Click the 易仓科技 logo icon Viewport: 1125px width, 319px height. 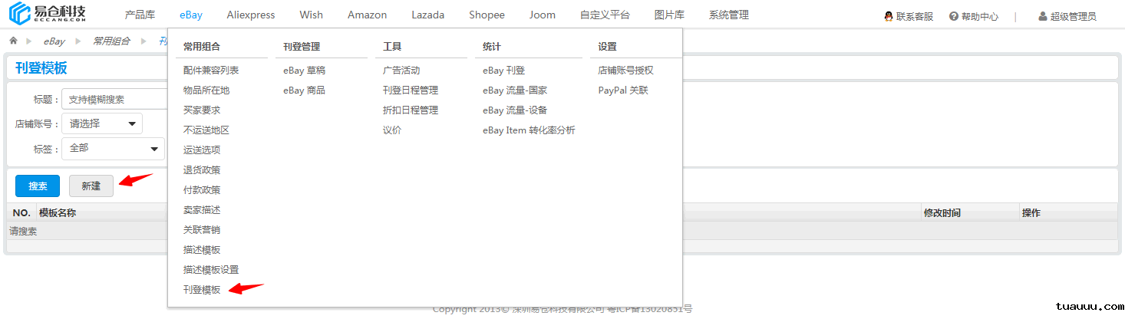click(20, 14)
